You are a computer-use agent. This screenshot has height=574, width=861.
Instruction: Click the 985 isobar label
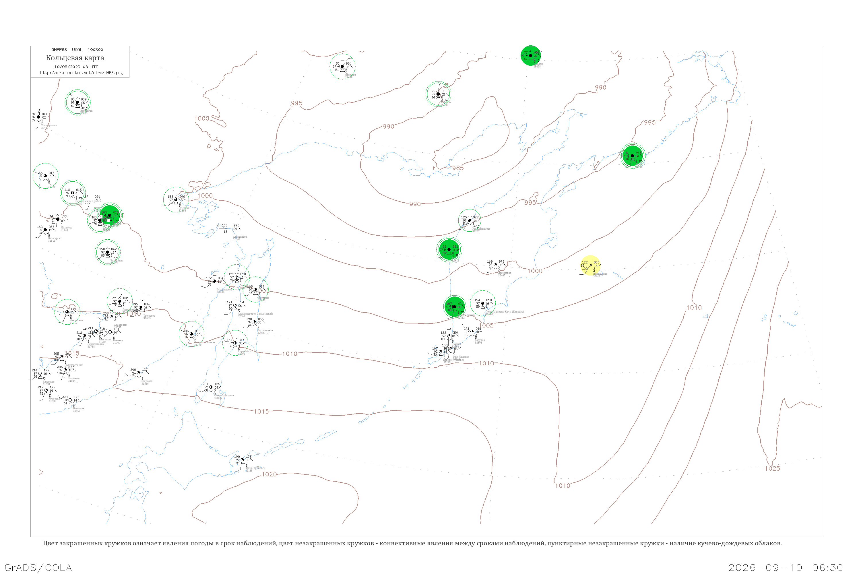pyautogui.click(x=457, y=168)
